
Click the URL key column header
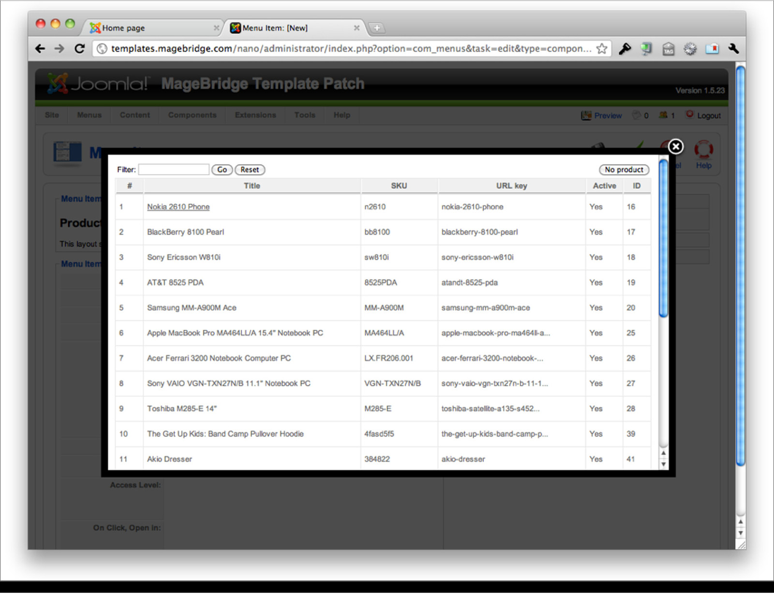tap(512, 186)
